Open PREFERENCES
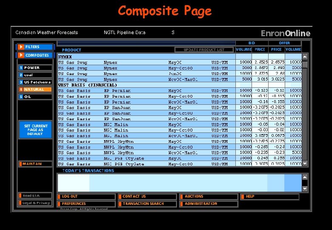332x230 pixels. coord(86,204)
